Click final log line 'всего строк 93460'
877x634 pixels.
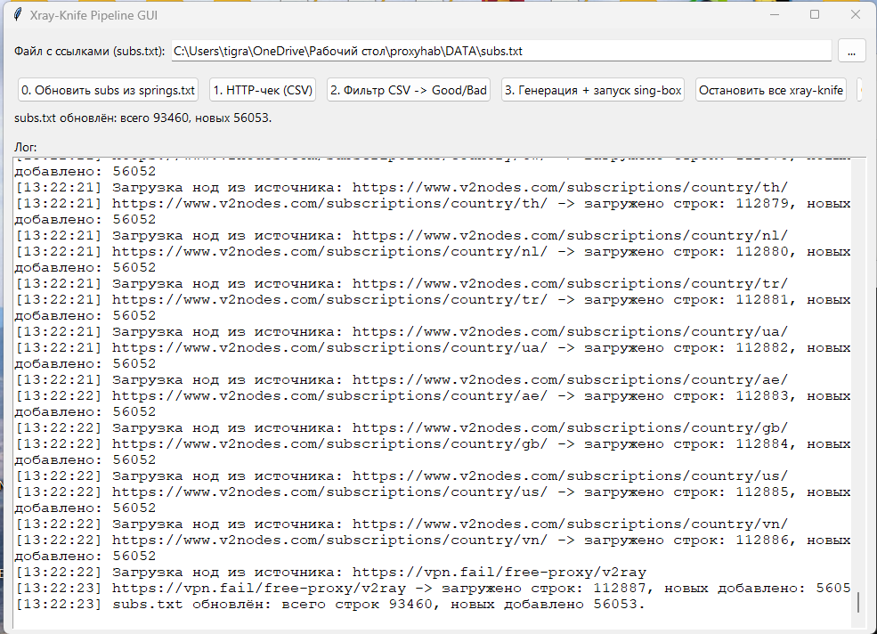[330, 605]
